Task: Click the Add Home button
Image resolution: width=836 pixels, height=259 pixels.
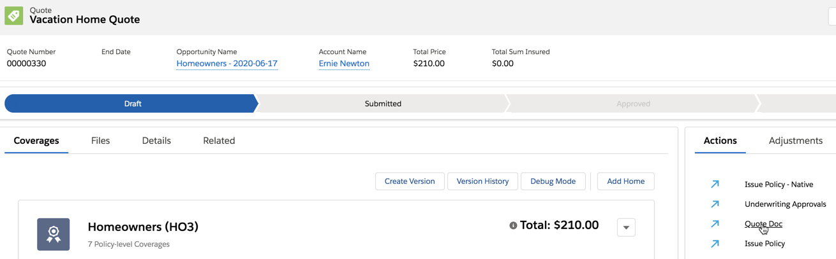Action: [626, 181]
